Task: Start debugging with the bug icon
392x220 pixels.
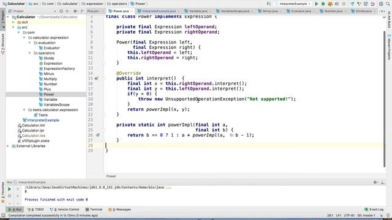Action: [x=323, y=4]
